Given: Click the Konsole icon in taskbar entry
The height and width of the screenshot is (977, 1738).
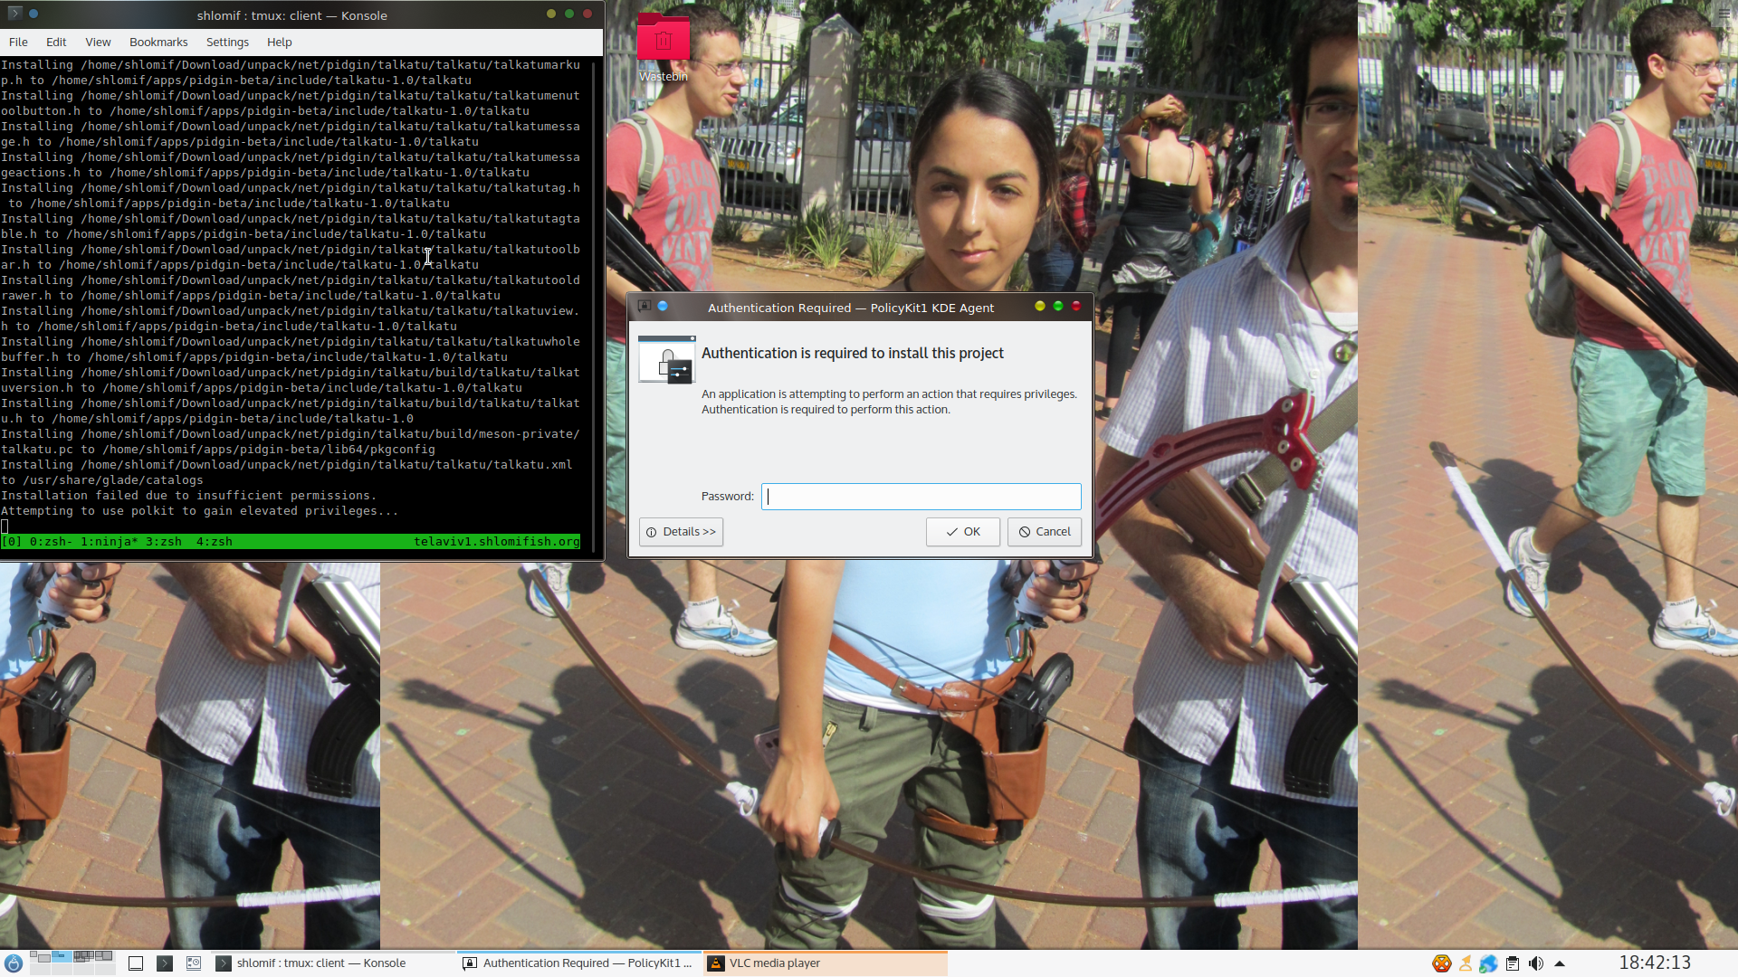Looking at the screenshot, I should point(223,963).
